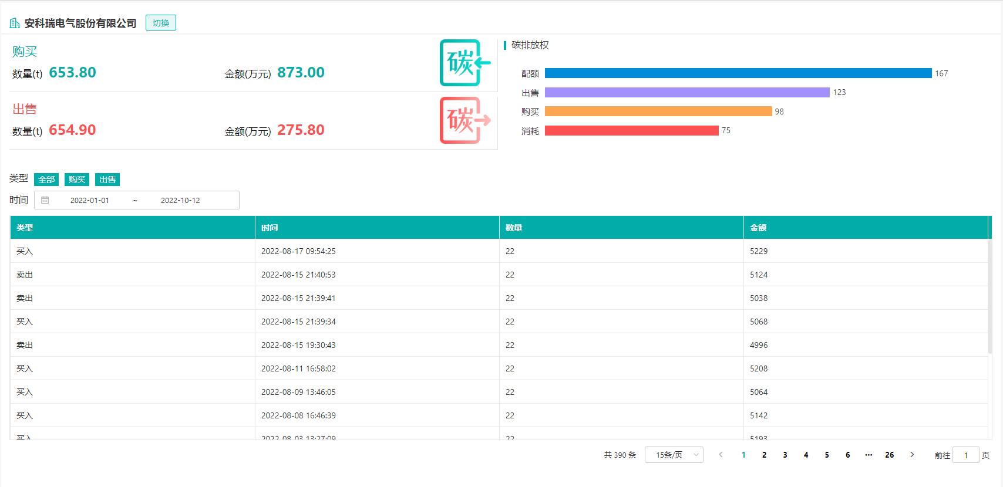This screenshot has width=1003, height=487.
Task: Jump to page 26
Action: click(889, 455)
